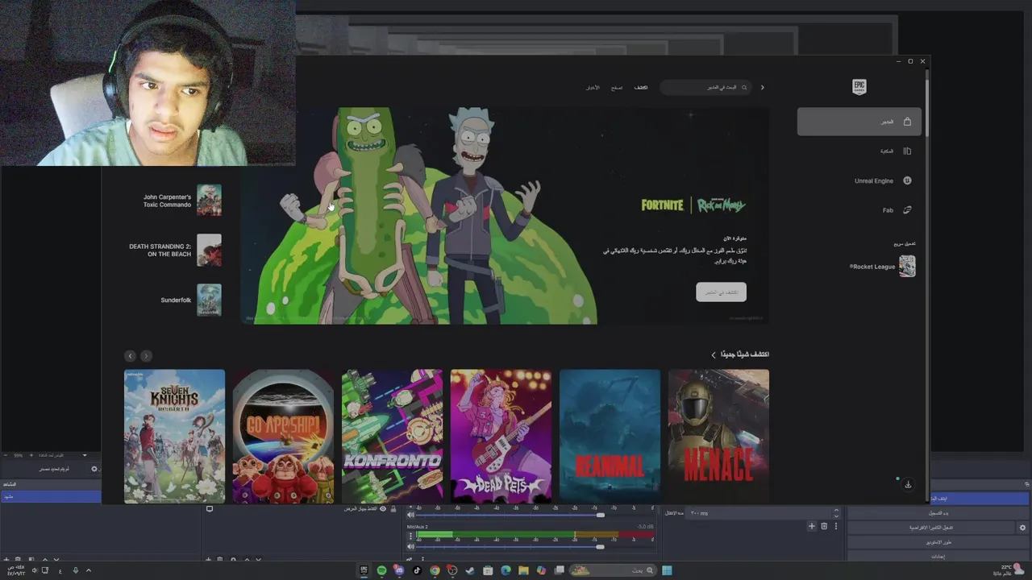Select the Browse tab in store header

[x=616, y=87]
